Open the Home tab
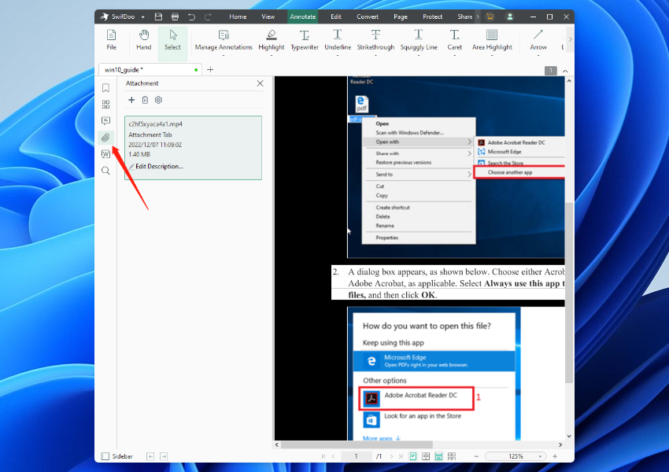Viewport: 669px width, 472px height. (x=238, y=17)
